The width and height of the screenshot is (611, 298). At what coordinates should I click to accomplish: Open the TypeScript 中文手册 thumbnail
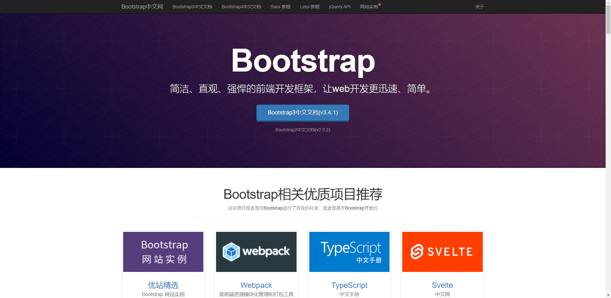(x=349, y=252)
